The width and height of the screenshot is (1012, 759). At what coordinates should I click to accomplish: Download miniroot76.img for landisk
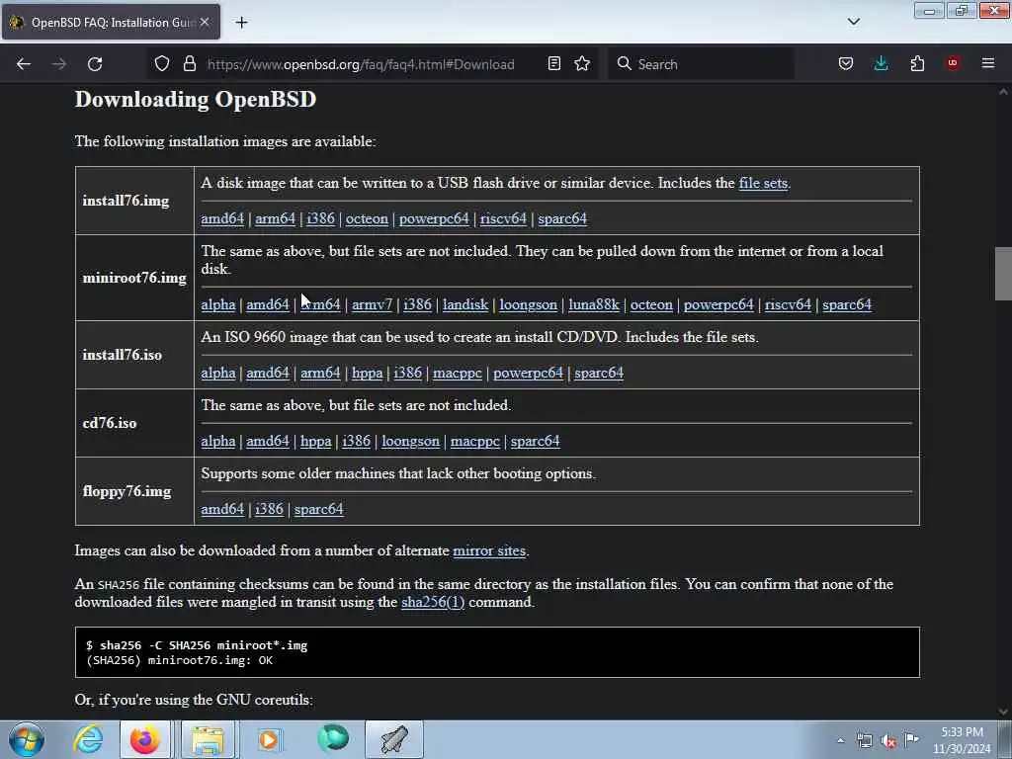(x=465, y=304)
